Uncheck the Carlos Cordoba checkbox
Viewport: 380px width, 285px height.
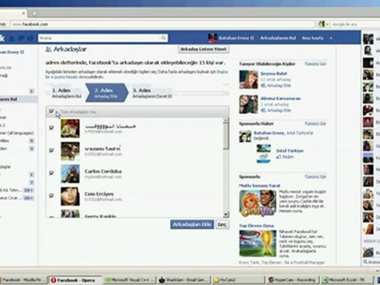(51, 173)
